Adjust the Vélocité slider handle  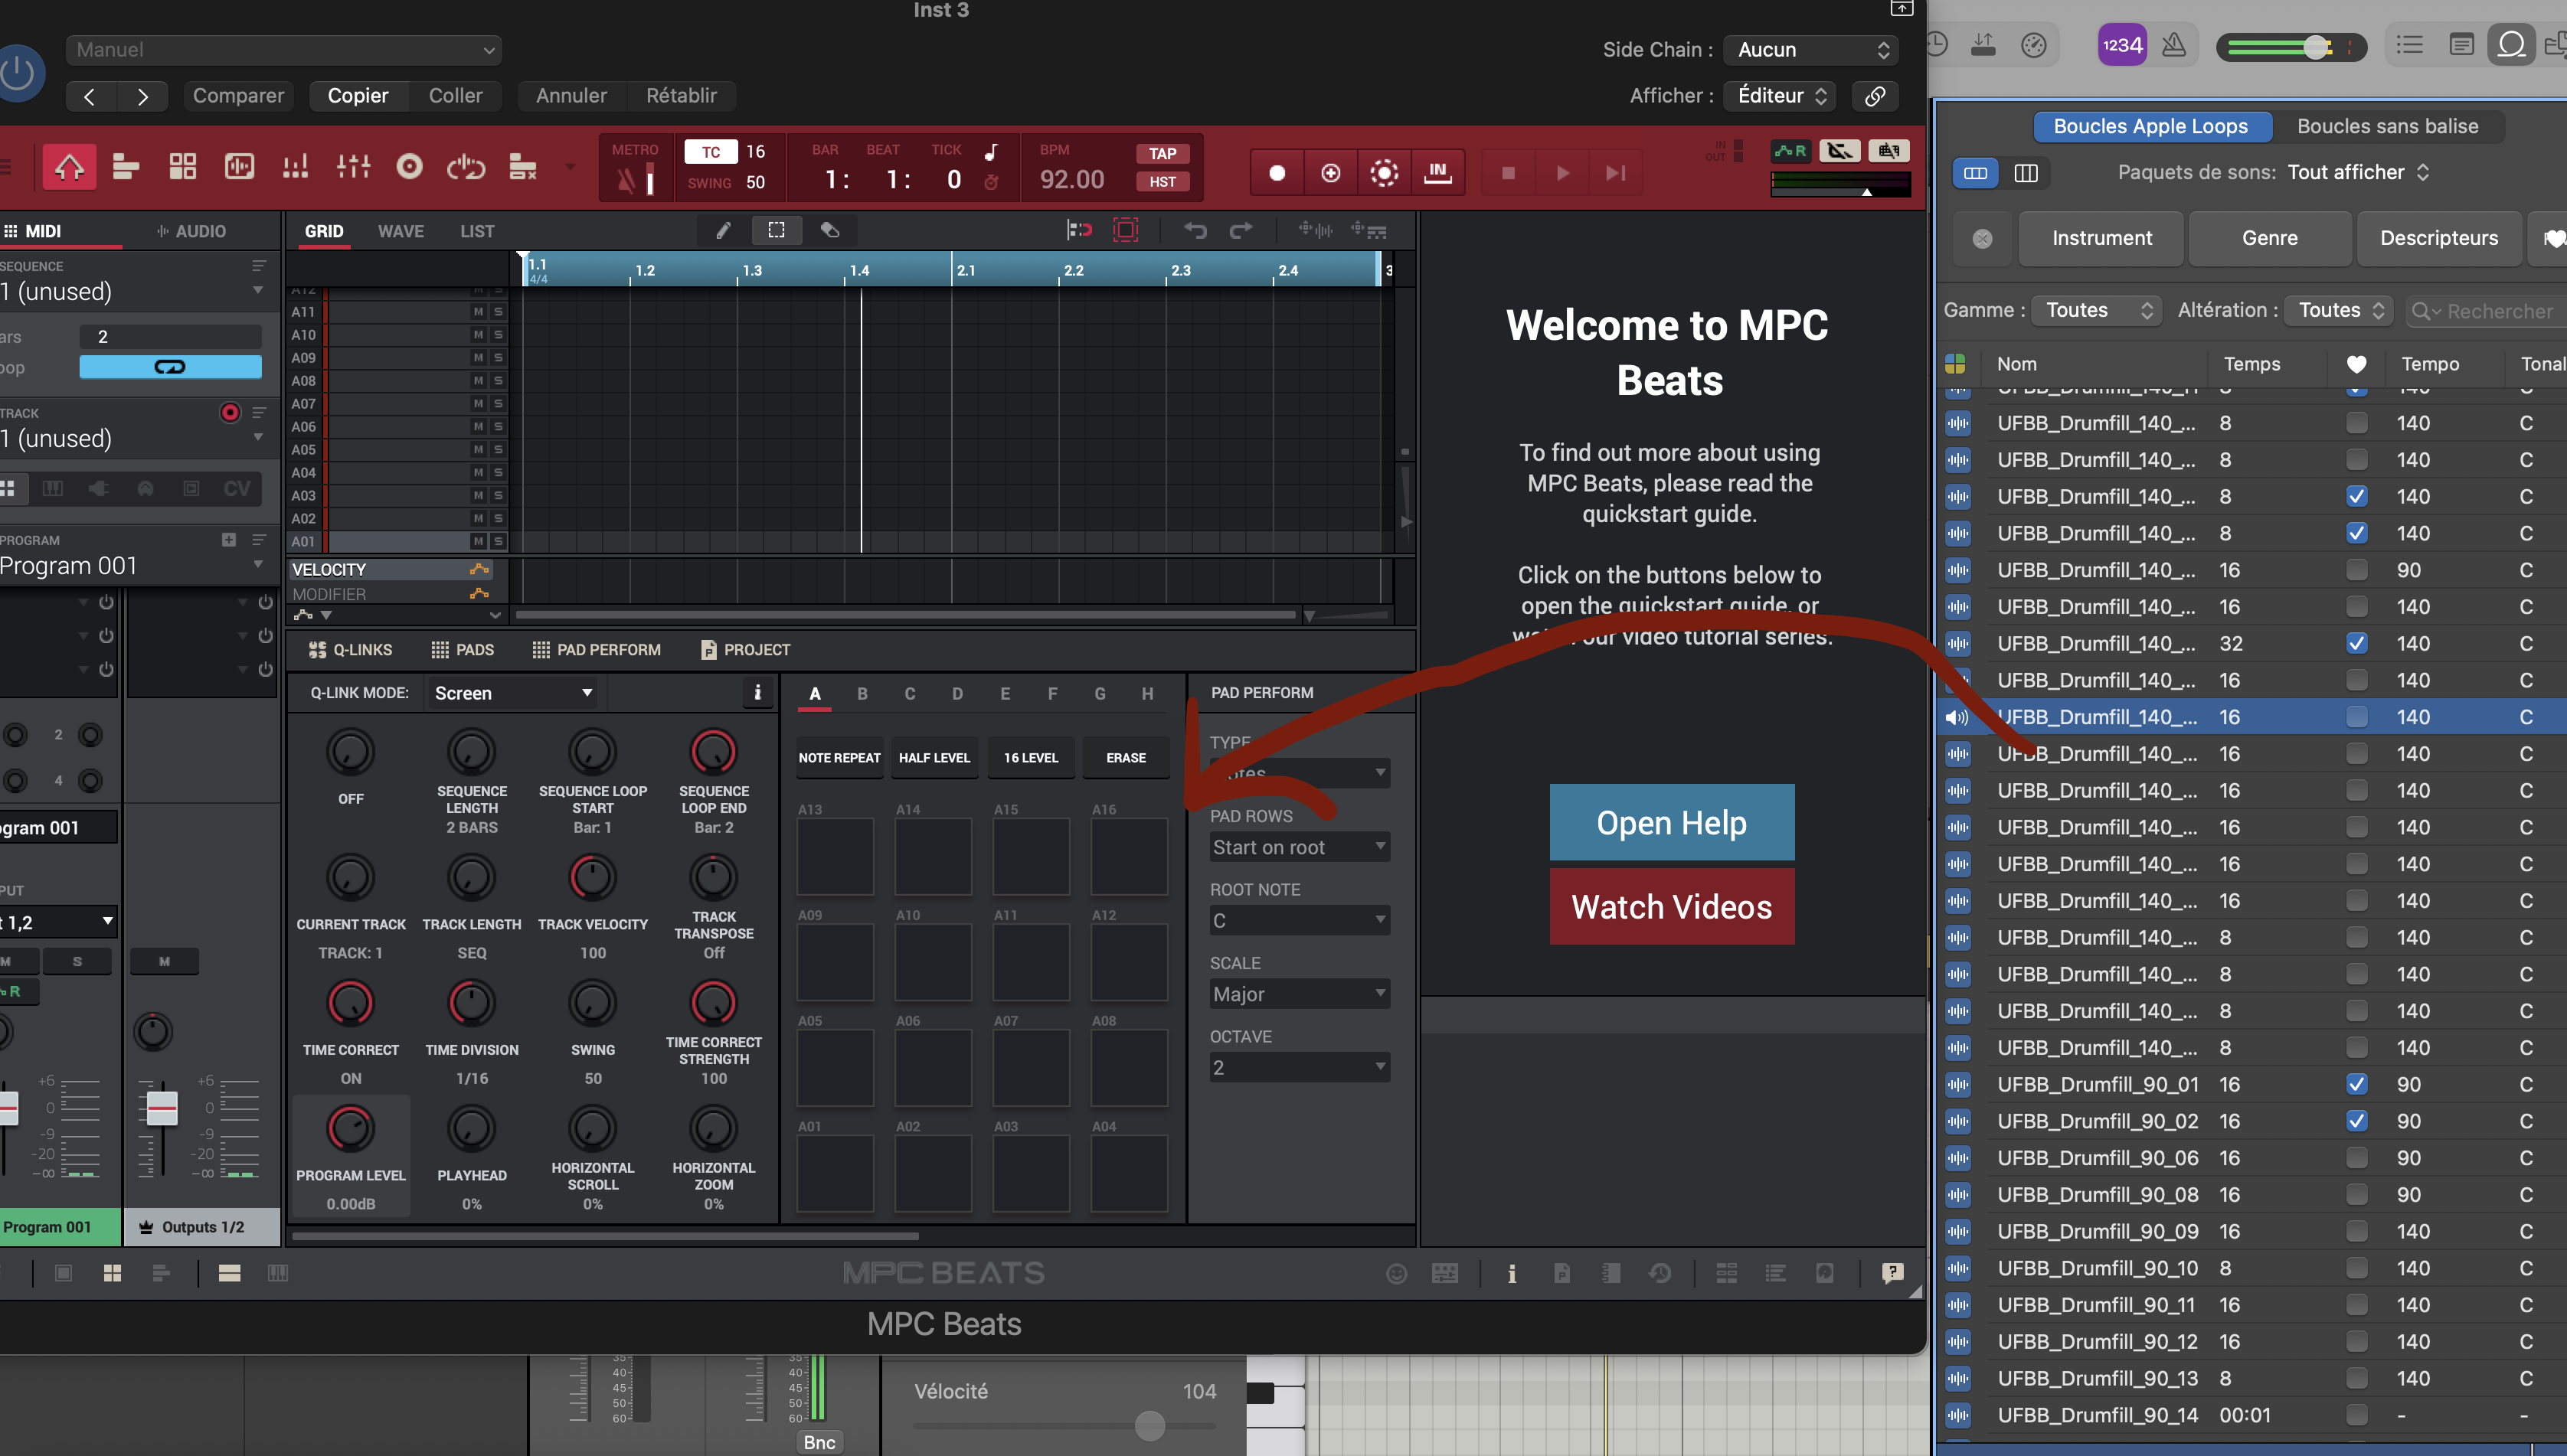(x=1149, y=1425)
